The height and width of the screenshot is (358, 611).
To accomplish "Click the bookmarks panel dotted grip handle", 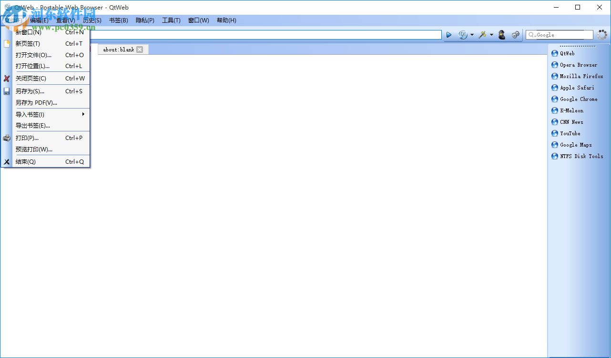I will tap(578, 46).
